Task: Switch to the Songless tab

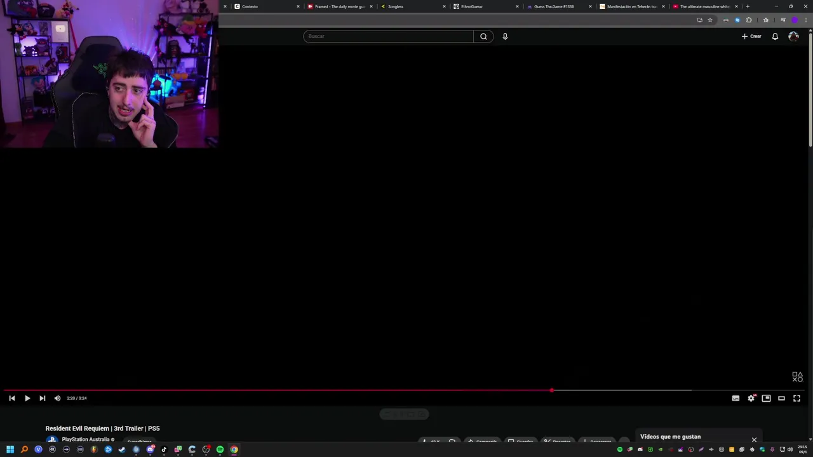Action: click(413, 6)
